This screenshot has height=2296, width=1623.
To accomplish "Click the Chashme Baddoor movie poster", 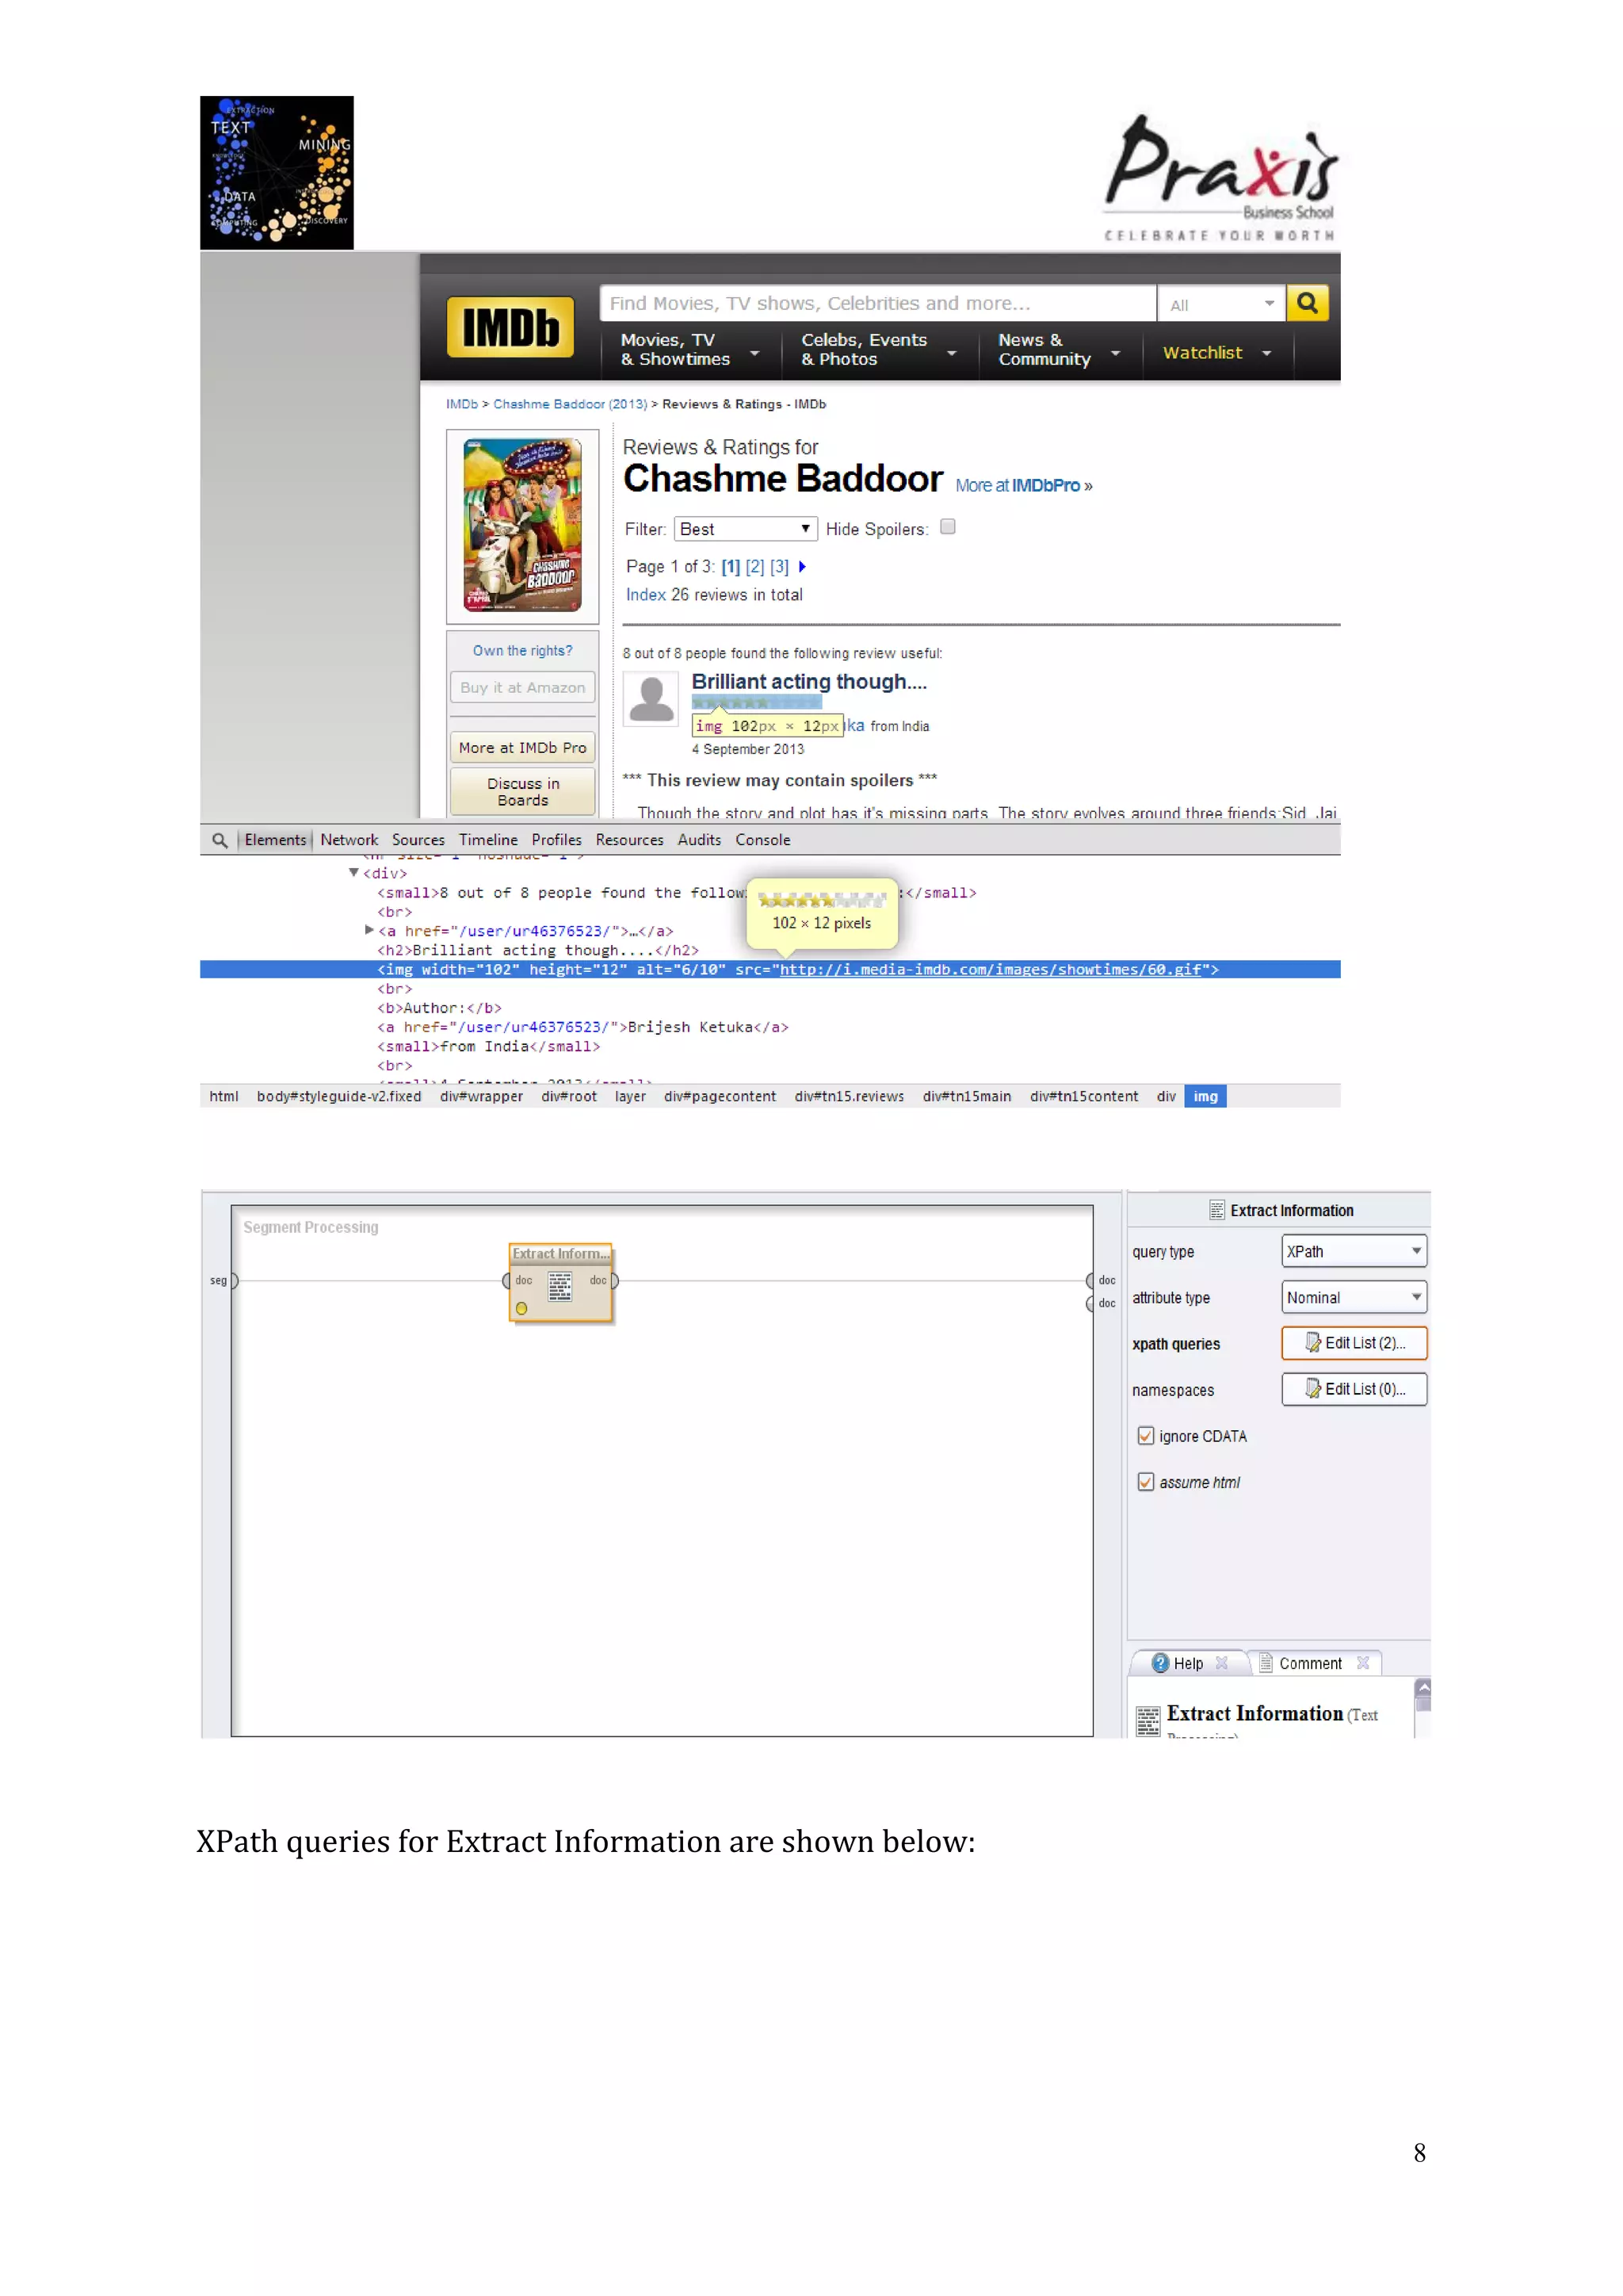I will tap(521, 526).
